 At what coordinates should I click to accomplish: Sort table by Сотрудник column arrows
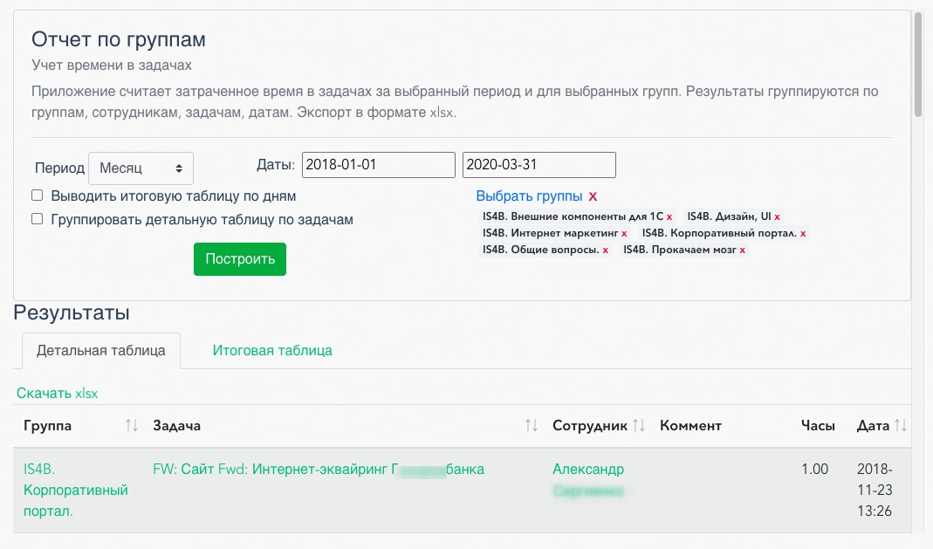[x=639, y=426]
